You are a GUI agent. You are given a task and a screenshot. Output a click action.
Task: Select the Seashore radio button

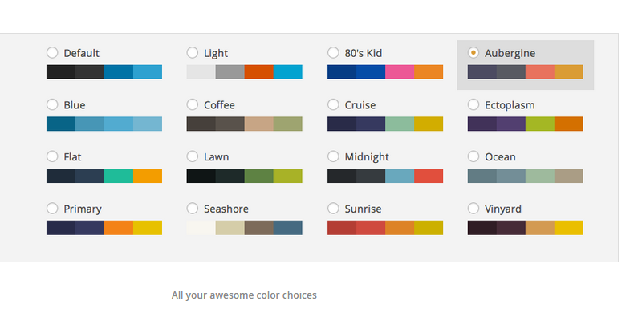(193, 209)
